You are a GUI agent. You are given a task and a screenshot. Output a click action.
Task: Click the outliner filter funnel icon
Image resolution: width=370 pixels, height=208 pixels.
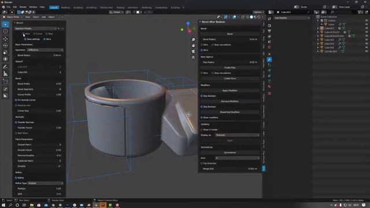click(360, 12)
